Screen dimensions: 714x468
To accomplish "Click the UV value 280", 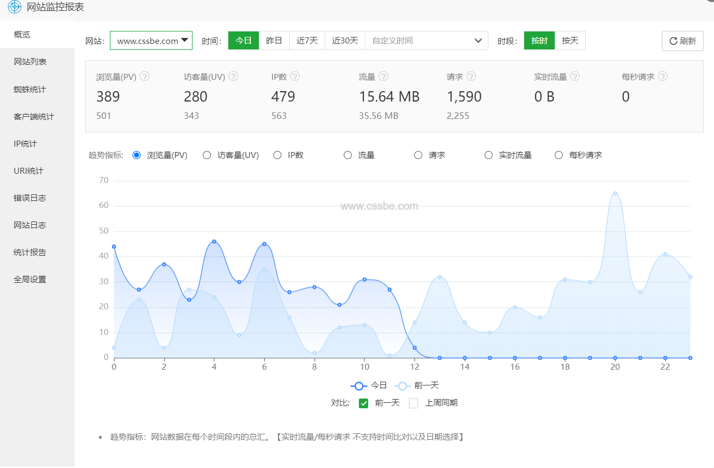I will pos(196,97).
